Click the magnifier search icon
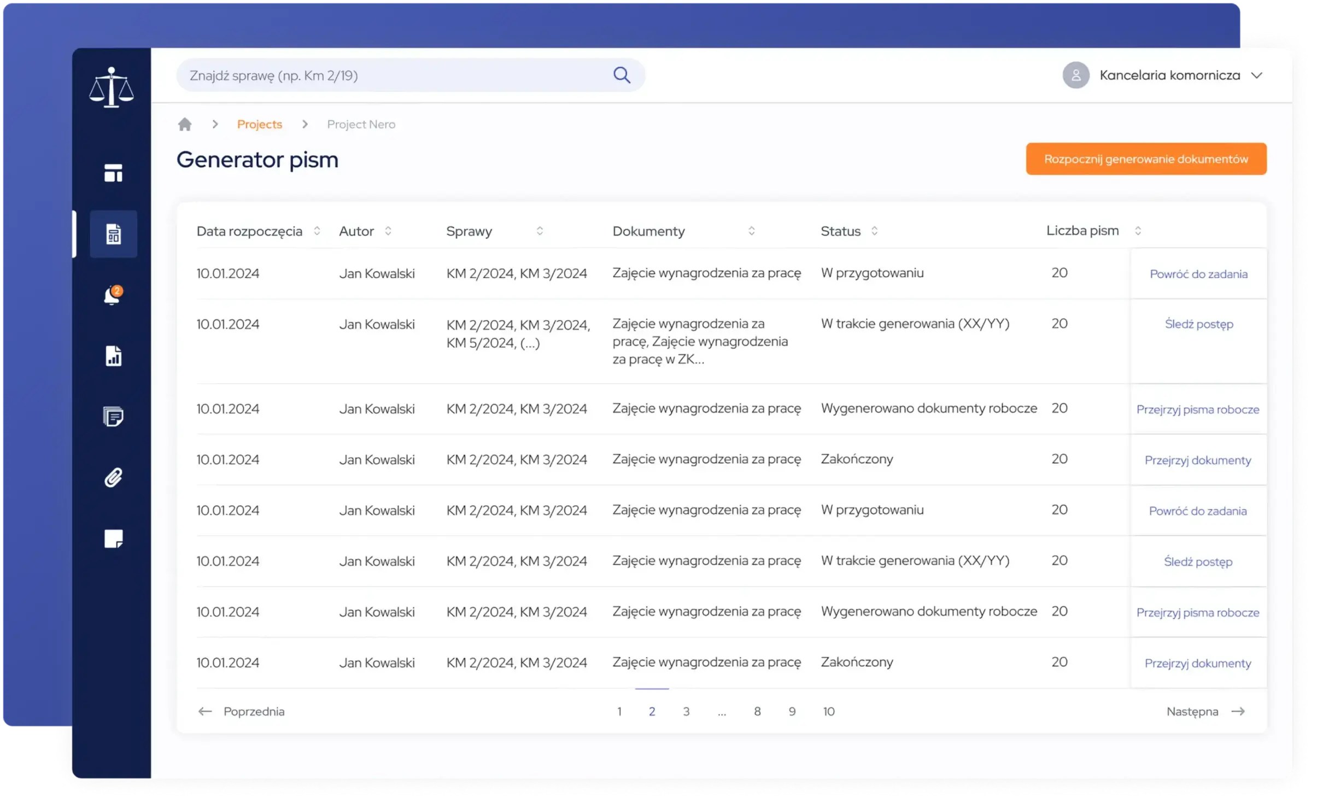Viewport: 1317px width, 803px height. click(x=622, y=75)
